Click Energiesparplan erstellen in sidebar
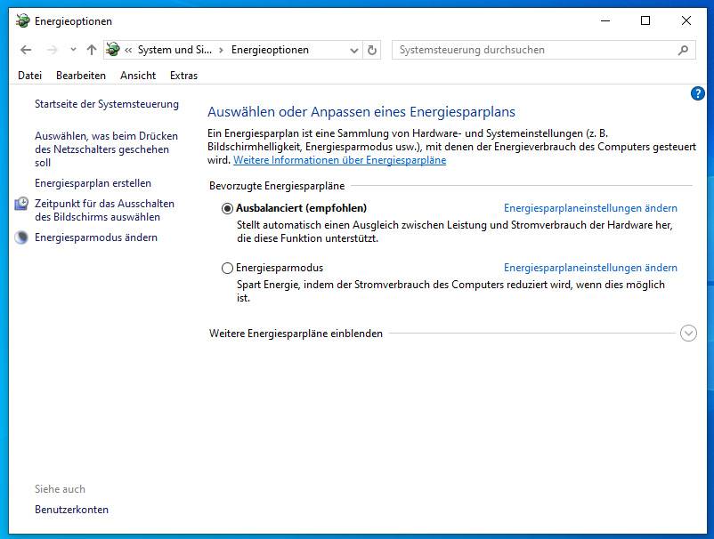 pos(93,183)
